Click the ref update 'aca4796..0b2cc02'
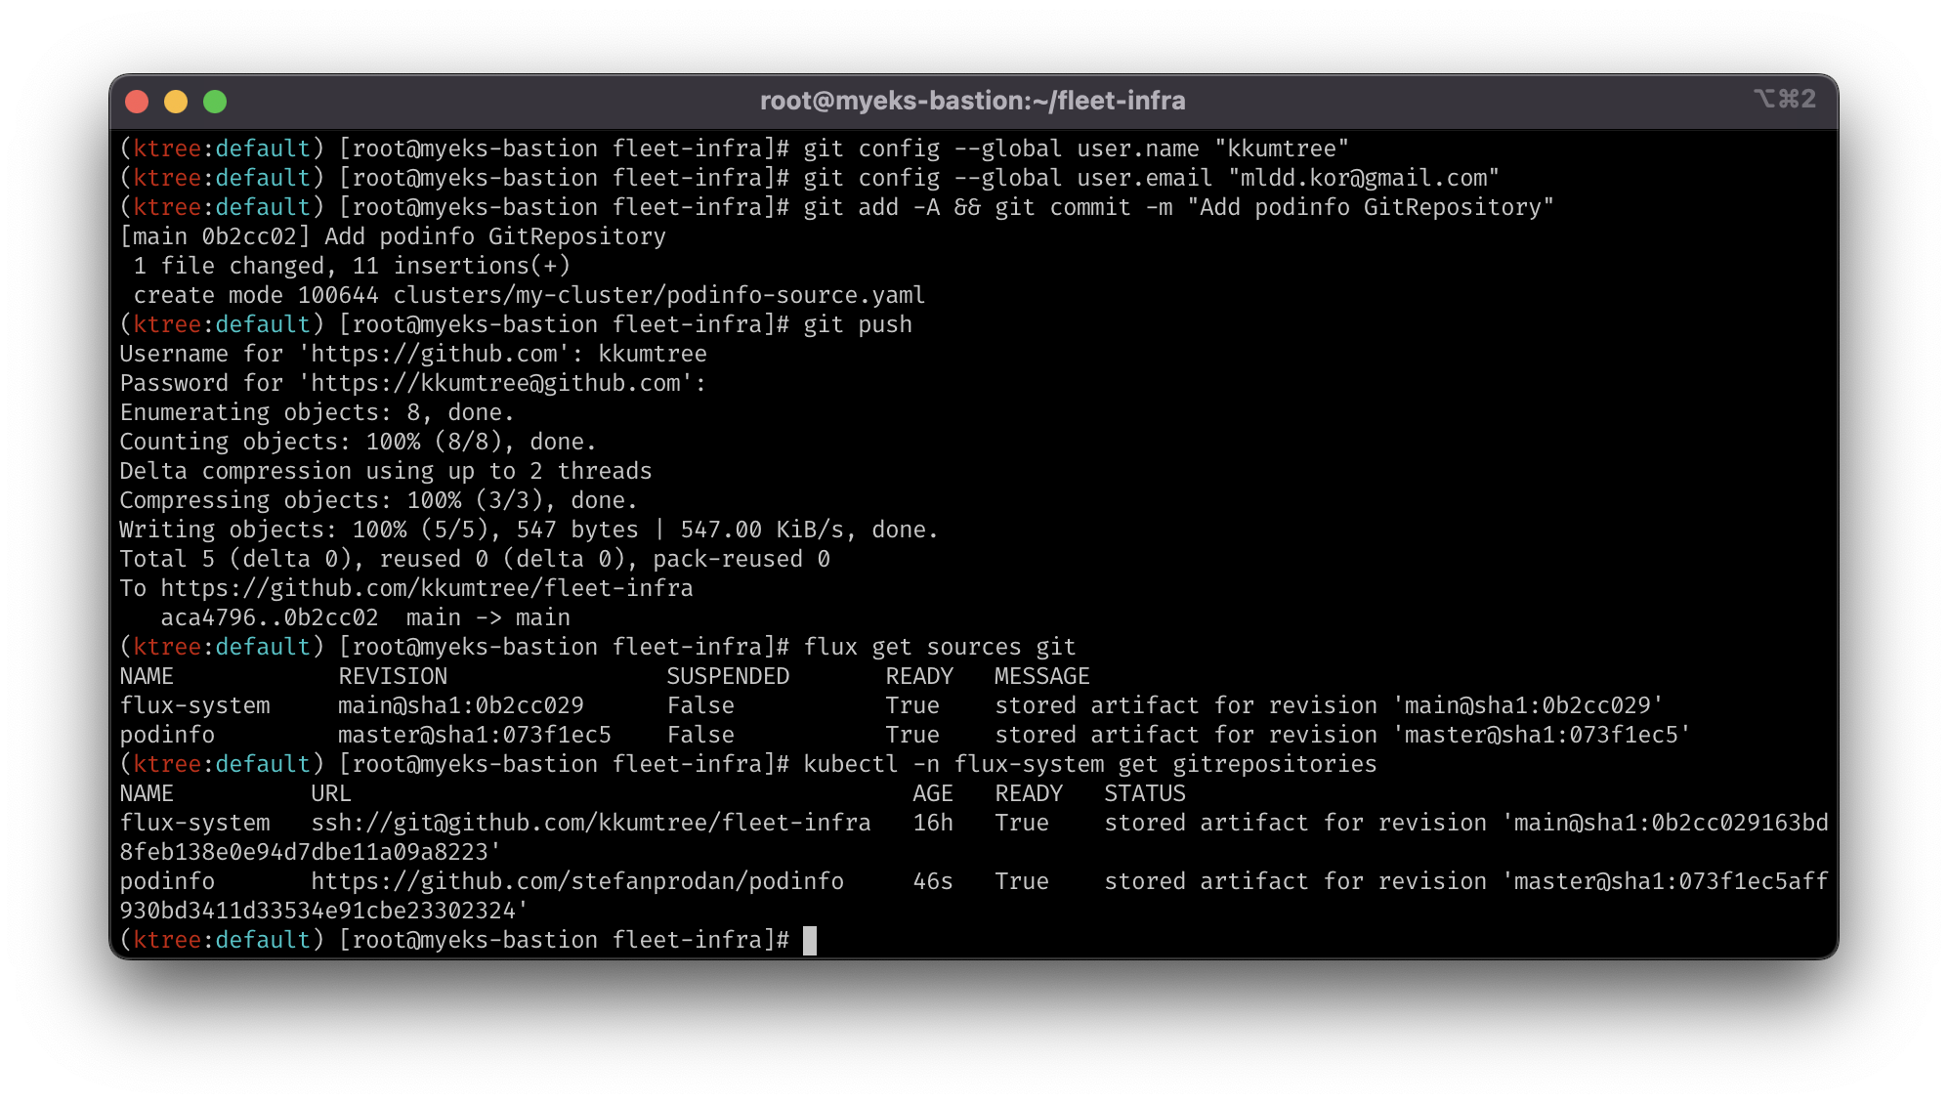 [270, 617]
